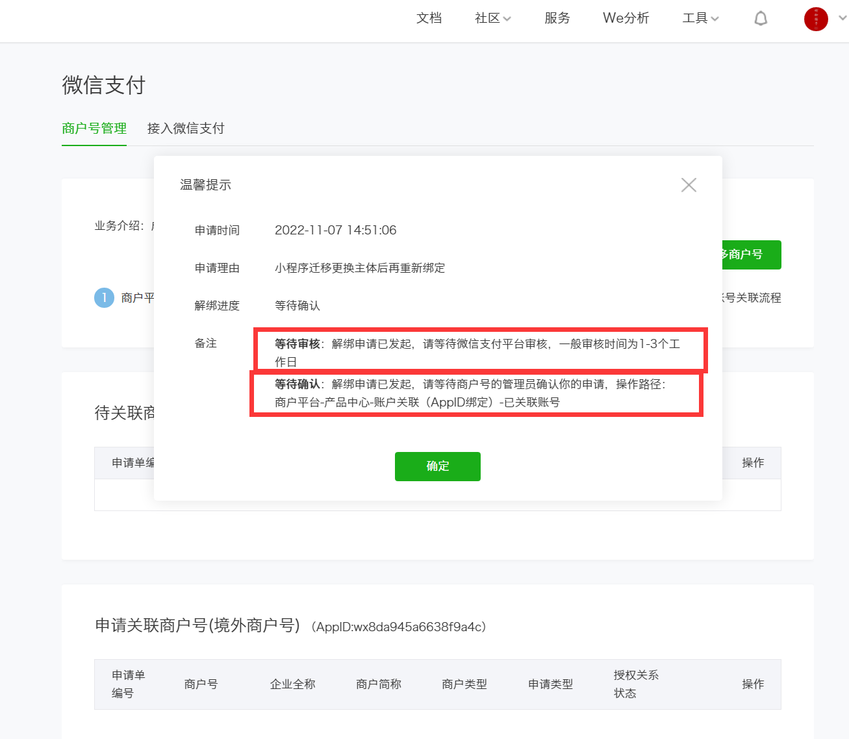
Task: Click the 申请时间 label in dialog
Action: coord(217,231)
